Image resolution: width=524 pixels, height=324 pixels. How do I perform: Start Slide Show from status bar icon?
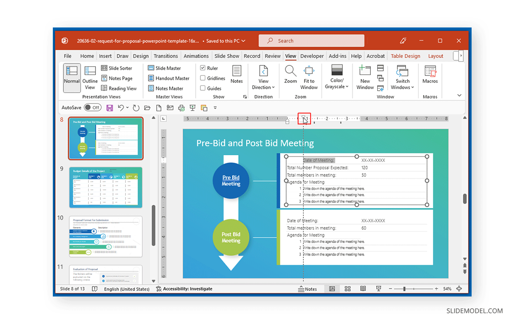click(x=378, y=289)
